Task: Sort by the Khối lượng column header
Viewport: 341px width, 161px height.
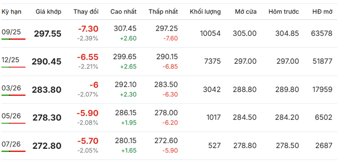Action: coord(205,12)
